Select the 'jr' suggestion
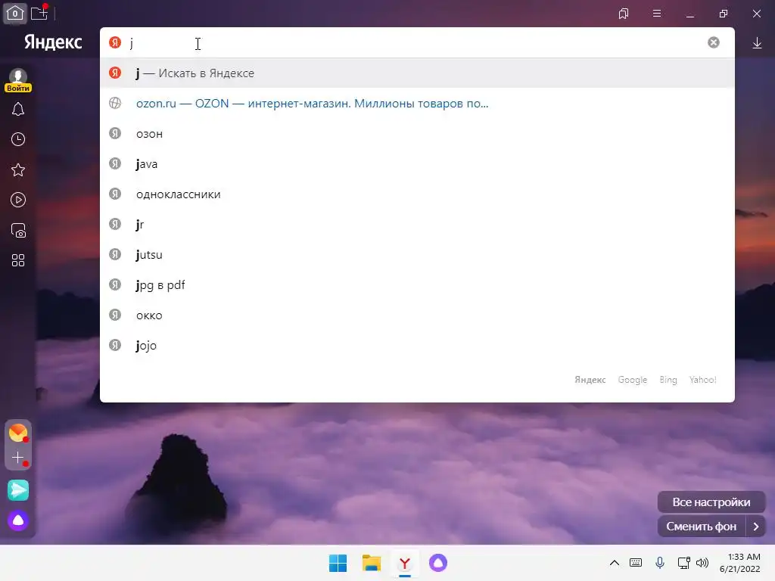 click(417, 224)
